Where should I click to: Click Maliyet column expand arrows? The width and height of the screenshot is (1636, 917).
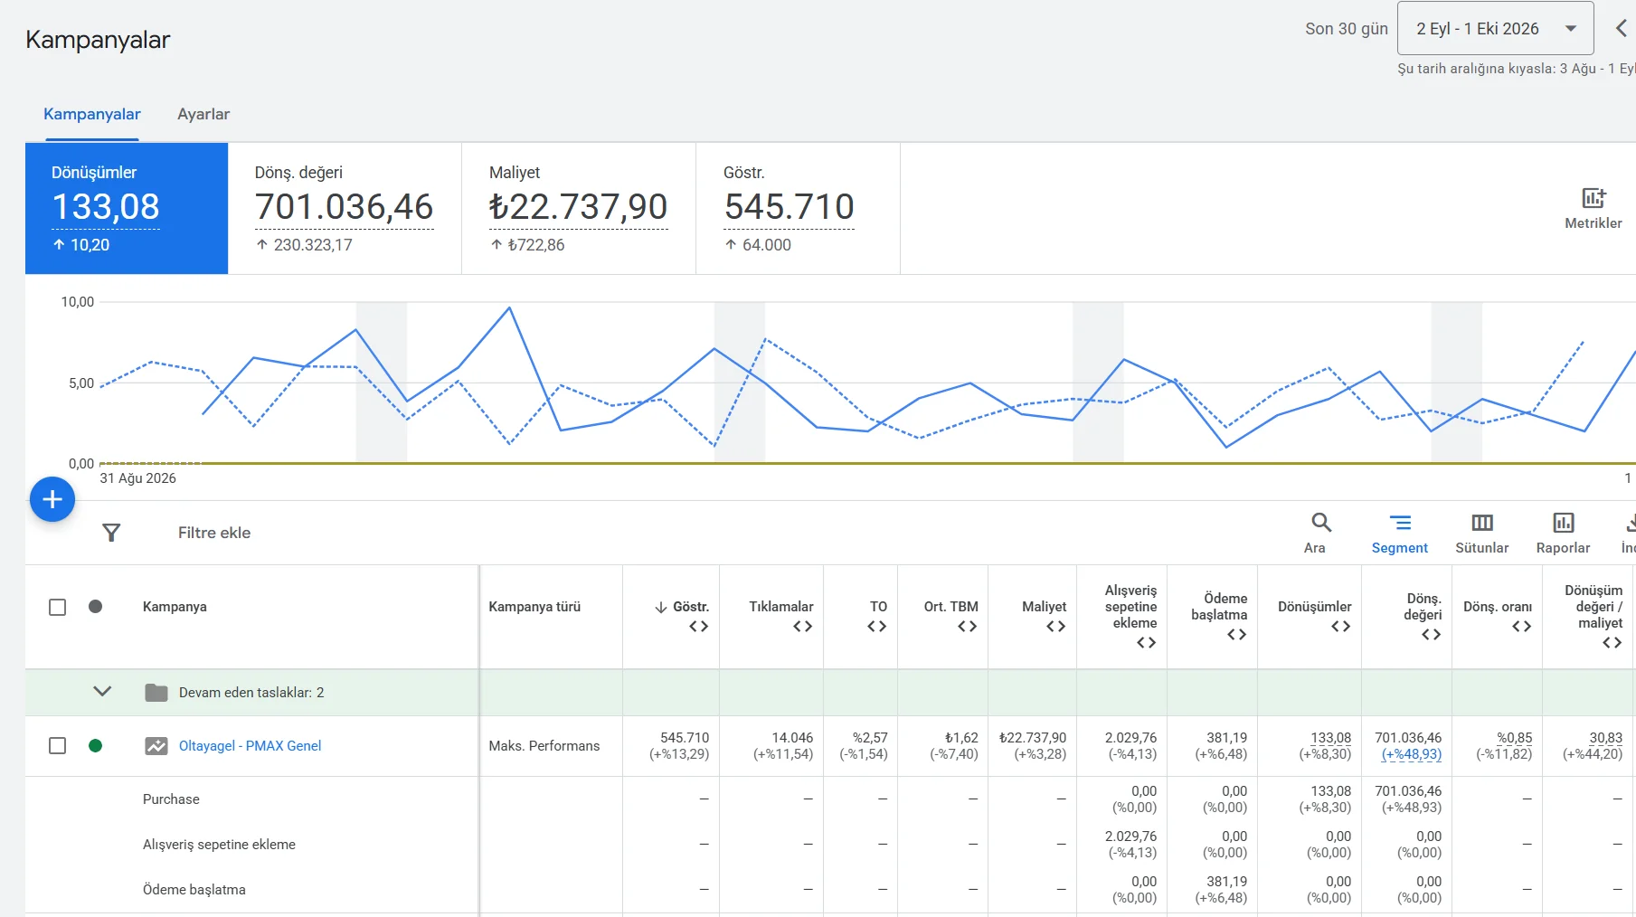click(1055, 627)
